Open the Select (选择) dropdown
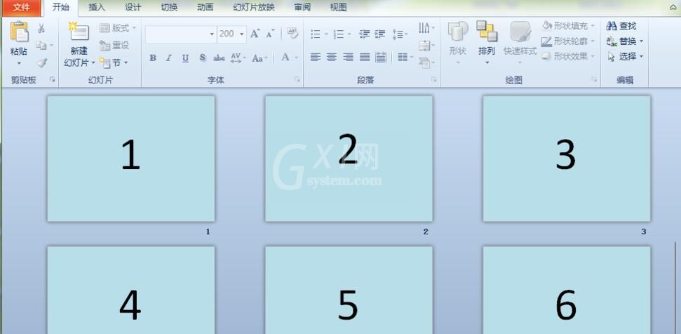The height and width of the screenshot is (334, 681). [624, 56]
